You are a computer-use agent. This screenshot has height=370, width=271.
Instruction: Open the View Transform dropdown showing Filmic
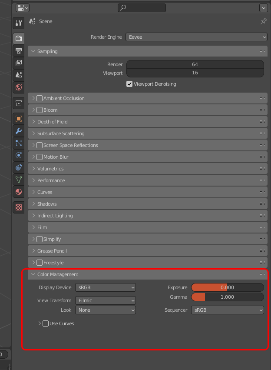pyautogui.click(x=106, y=300)
